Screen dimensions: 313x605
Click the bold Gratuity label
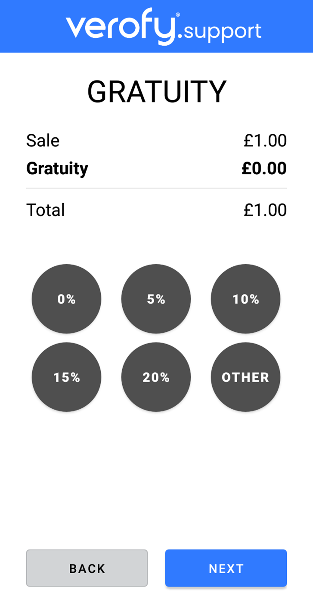tap(57, 168)
